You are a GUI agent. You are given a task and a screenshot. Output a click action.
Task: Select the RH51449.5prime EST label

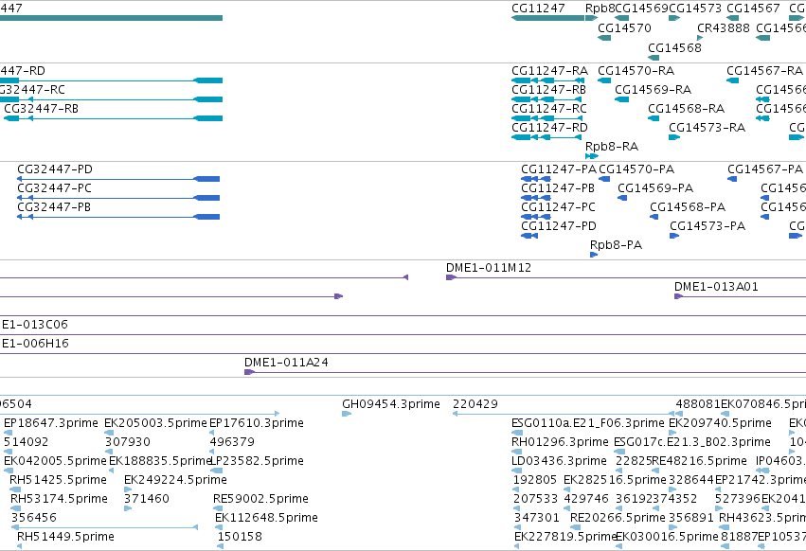pos(65,537)
